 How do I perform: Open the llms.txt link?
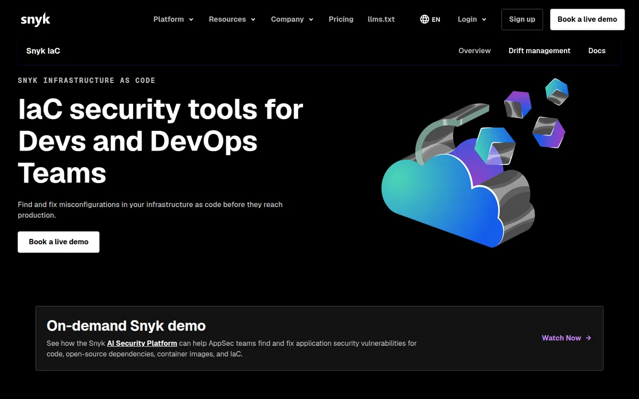click(381, 19)
